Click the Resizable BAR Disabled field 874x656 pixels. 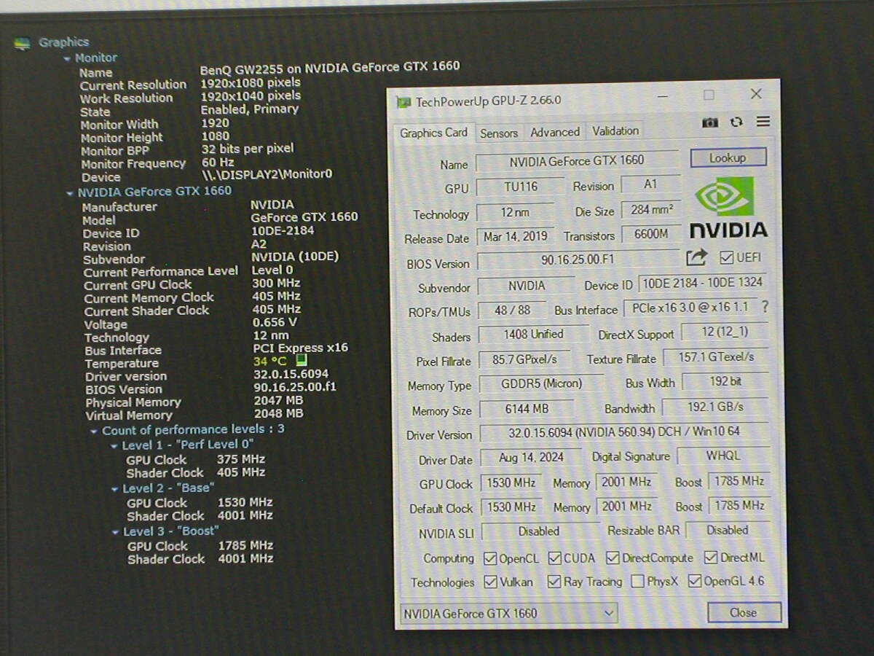(727, 531)
